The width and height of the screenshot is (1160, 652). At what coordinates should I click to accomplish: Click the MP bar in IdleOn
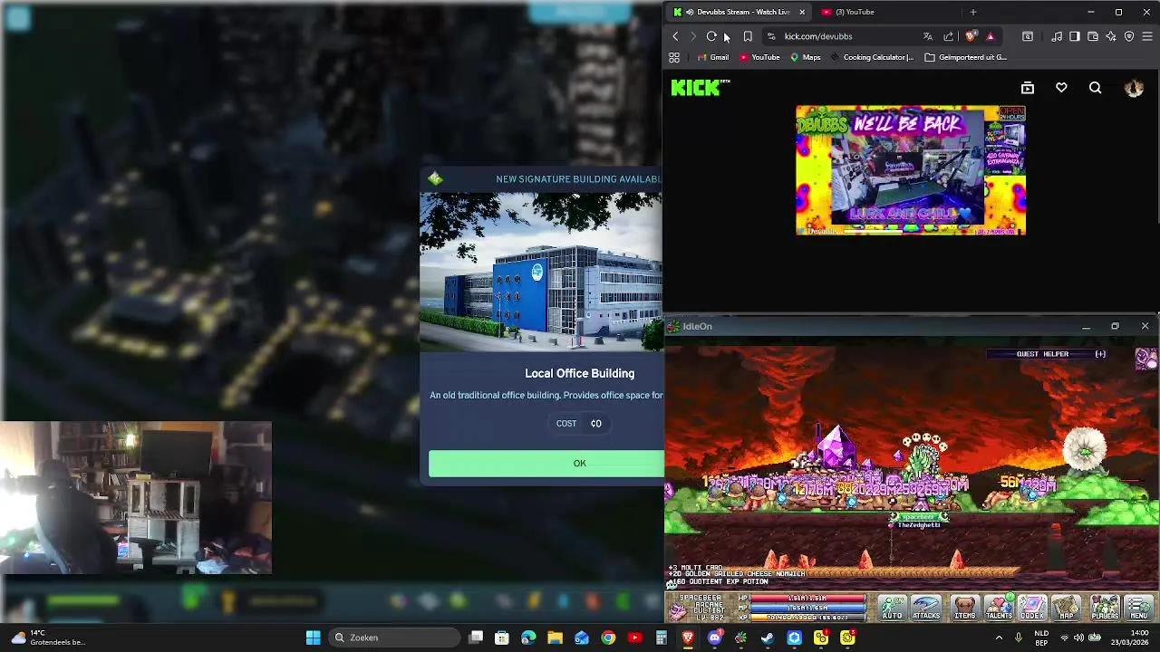(807, 608)
